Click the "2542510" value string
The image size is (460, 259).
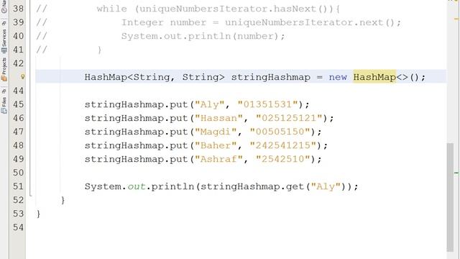coord(282,159)
